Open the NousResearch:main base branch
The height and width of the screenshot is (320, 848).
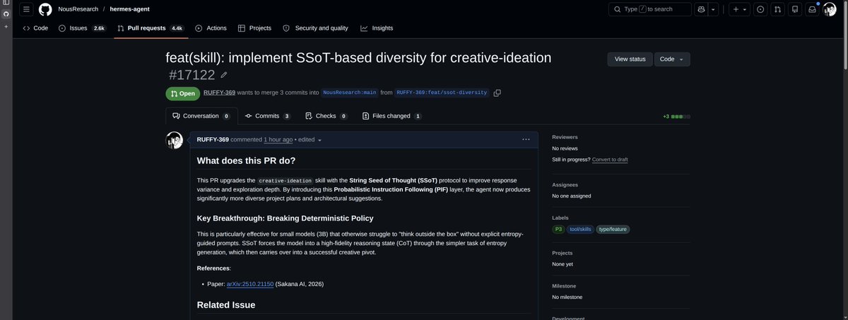tap(349, 93)
